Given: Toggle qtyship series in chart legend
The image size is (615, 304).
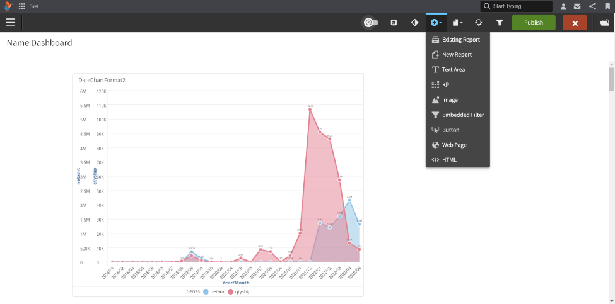Looking at the screenshot, I should 242,291.
